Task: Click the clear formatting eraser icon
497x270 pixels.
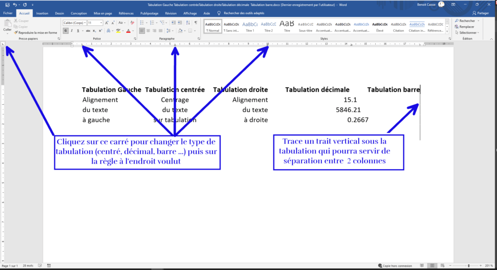Action: (x=132, y=22)
